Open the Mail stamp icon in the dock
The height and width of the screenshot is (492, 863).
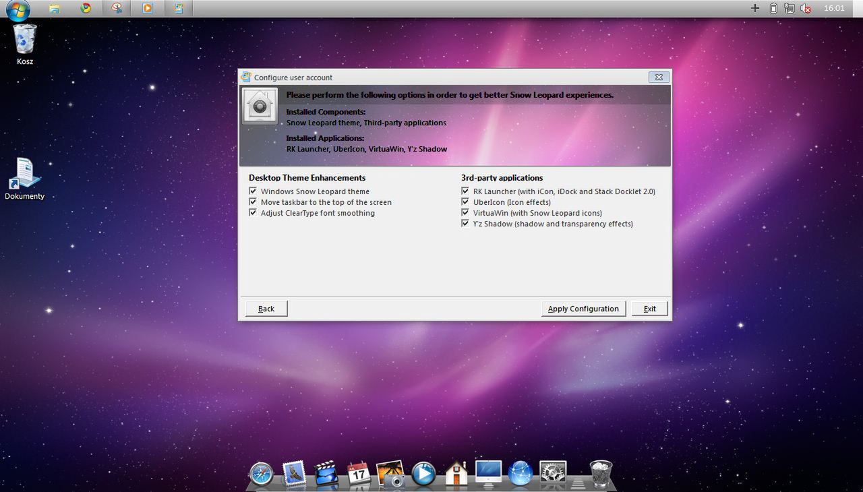294,474
